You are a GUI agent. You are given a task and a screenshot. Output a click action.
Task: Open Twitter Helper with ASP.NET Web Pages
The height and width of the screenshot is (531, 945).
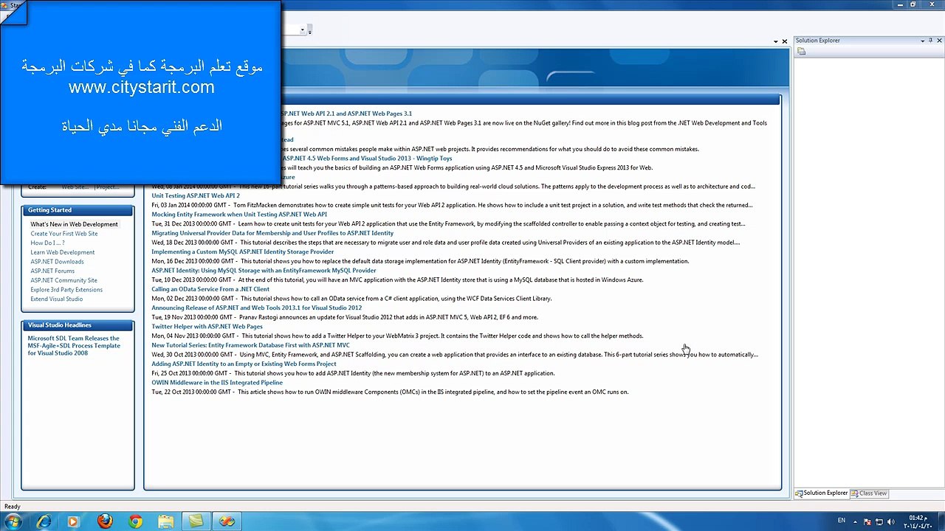point(207,327)
